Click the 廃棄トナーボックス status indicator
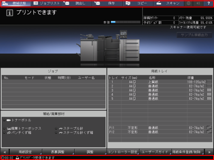This screenshot has height=160, width=214. coord(4,128)
